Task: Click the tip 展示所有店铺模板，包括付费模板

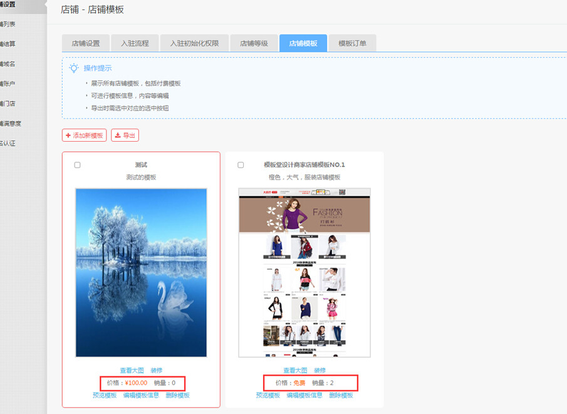Action: click(135, 83)
